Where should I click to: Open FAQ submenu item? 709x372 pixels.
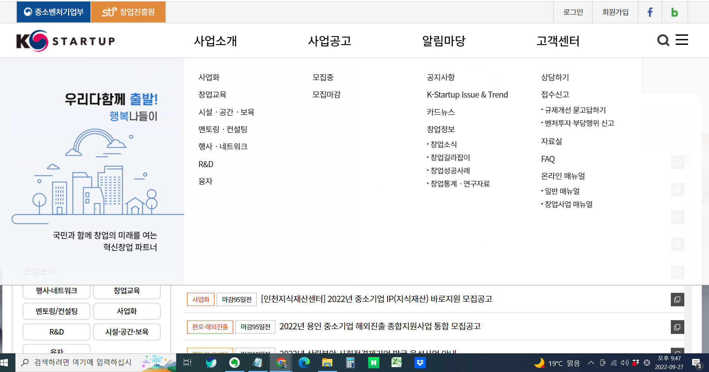tap(548, 159)
